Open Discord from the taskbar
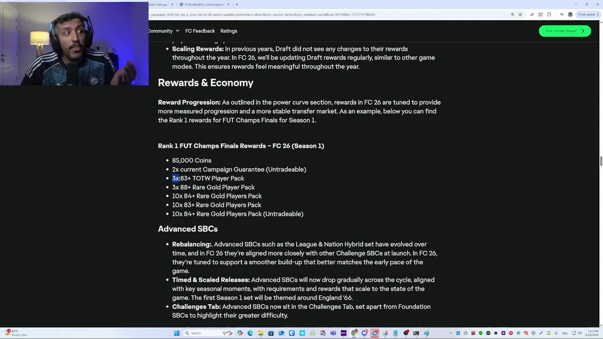Viewport: 603px width, 339px height. [364, 333]
